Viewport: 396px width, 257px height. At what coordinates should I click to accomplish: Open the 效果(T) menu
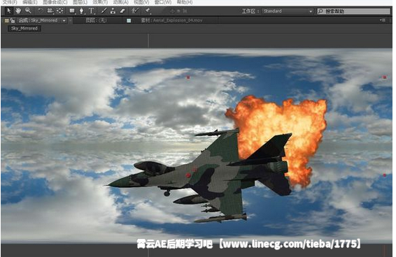pyautogui.click(x=100, y=2)
